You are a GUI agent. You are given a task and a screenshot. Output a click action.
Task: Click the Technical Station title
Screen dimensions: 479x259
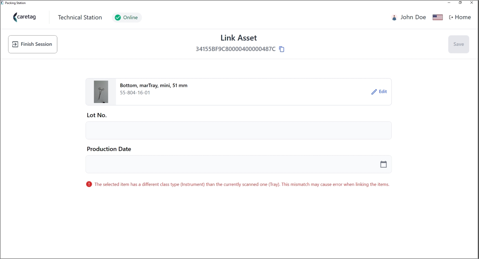[x=80, y=17]
